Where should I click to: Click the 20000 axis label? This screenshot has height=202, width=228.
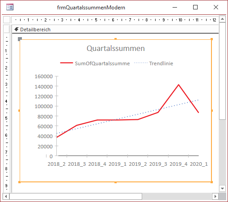(x=45, y=147)
